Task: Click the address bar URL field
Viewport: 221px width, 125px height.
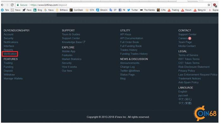Action: (113, 5)
